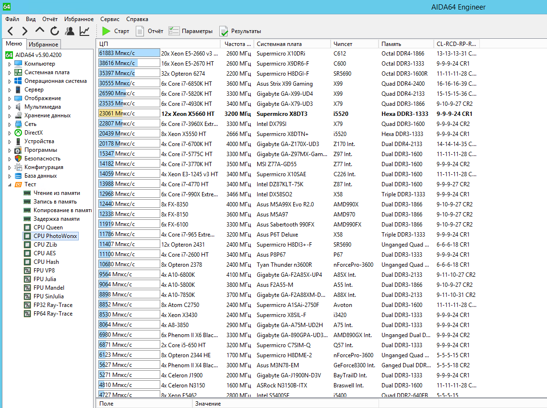Select the Копирование в памяти icon

click(x=27, y=210)
